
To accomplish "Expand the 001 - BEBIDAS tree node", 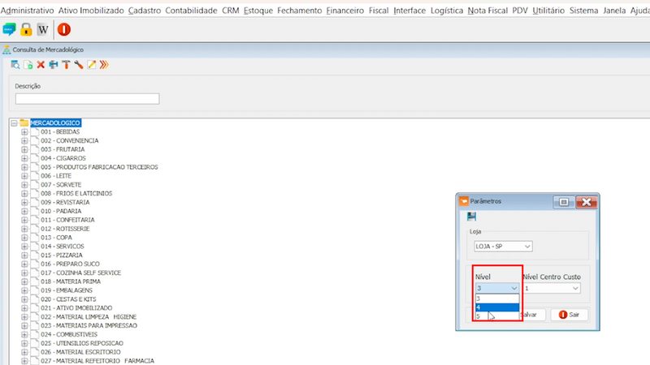I will click(x=24, y=131).
